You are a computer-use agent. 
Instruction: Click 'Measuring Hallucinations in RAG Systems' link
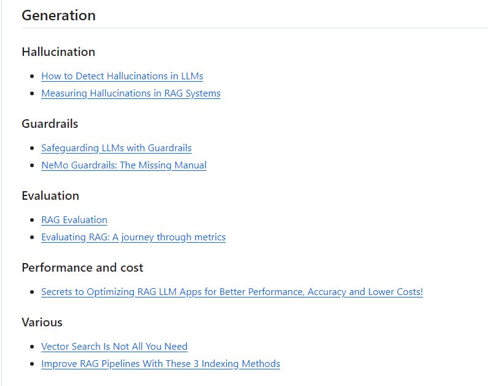click(130, 93)
